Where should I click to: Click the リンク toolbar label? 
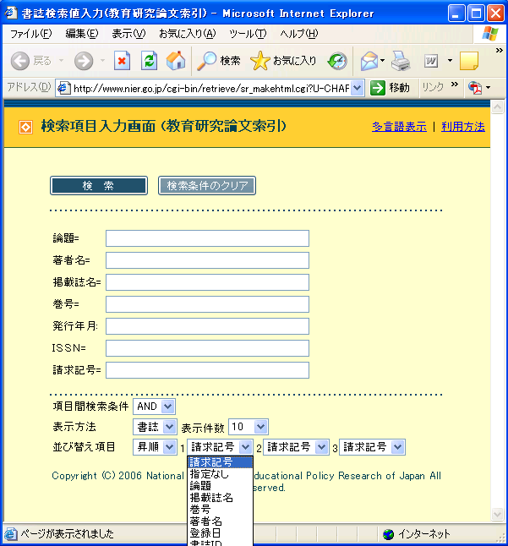(433, 87)
